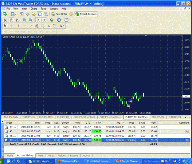Zoom in on the chart
Viewport: 192px width, 164px height.
25,20
